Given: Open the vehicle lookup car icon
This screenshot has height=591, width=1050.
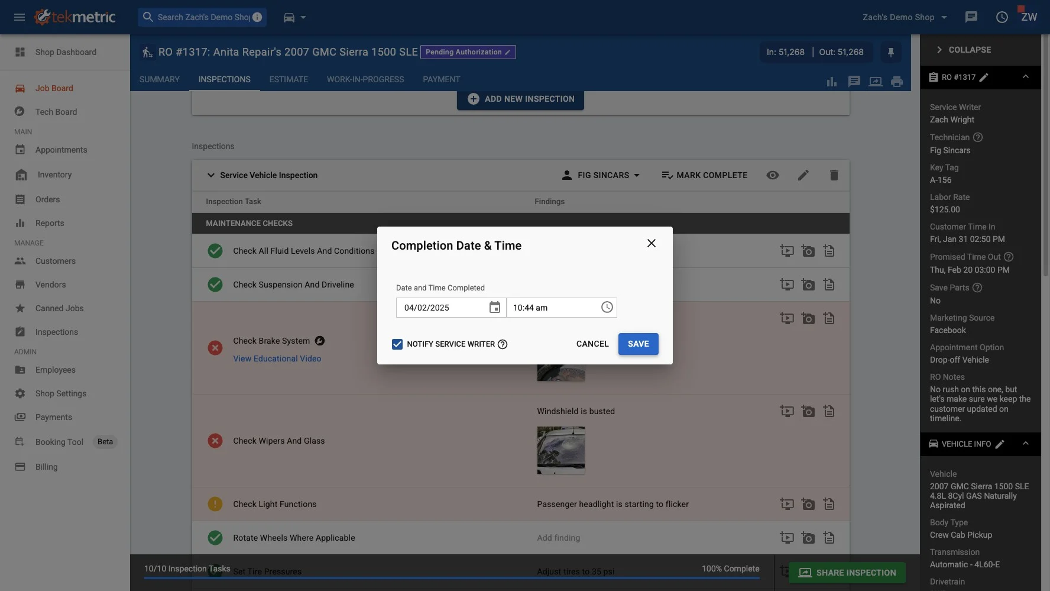Looking at the screenshot, I should 289,17.
